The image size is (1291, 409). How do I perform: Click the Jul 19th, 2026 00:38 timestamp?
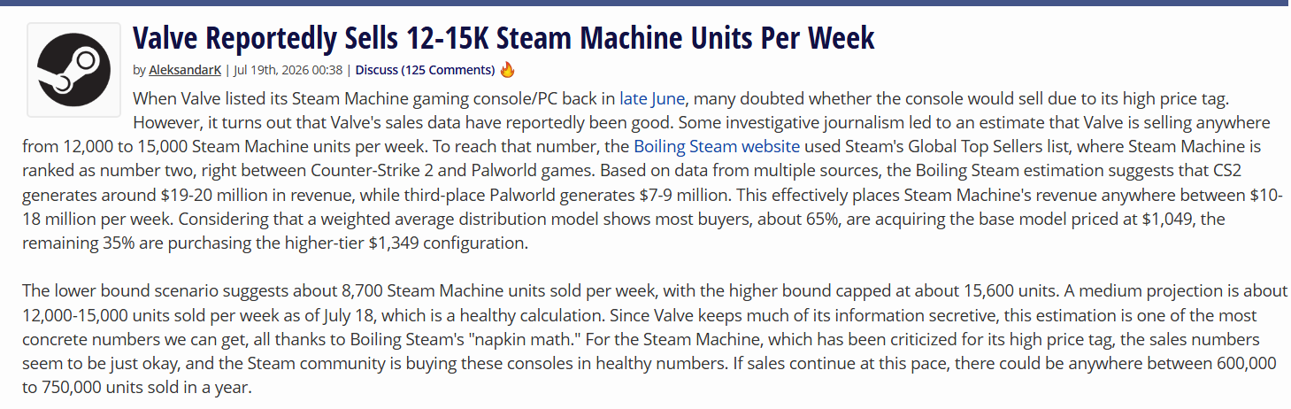(x=288, y=70)
